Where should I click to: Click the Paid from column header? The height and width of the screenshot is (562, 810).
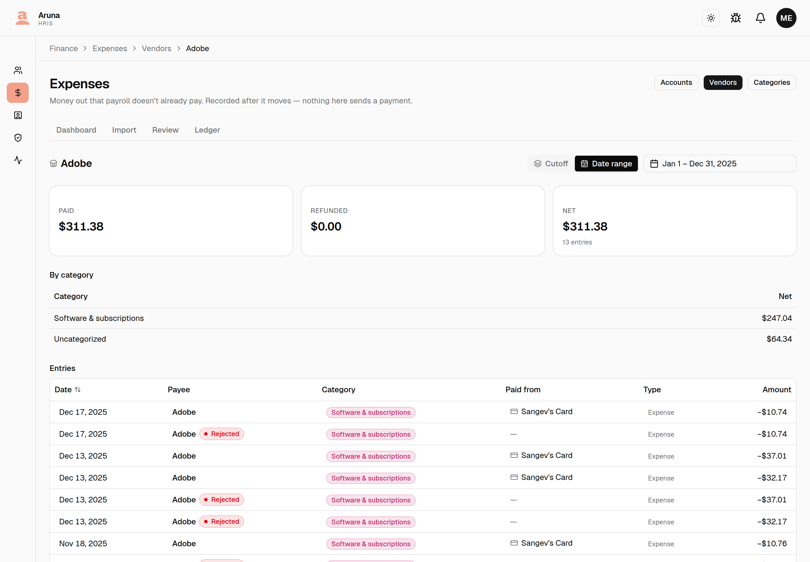[523, 389]
